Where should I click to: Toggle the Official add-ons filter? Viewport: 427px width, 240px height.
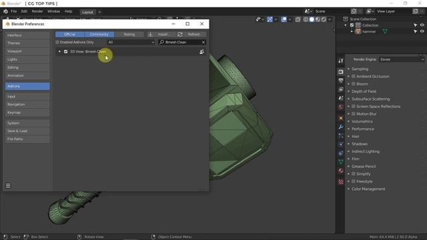click(69, 34)
